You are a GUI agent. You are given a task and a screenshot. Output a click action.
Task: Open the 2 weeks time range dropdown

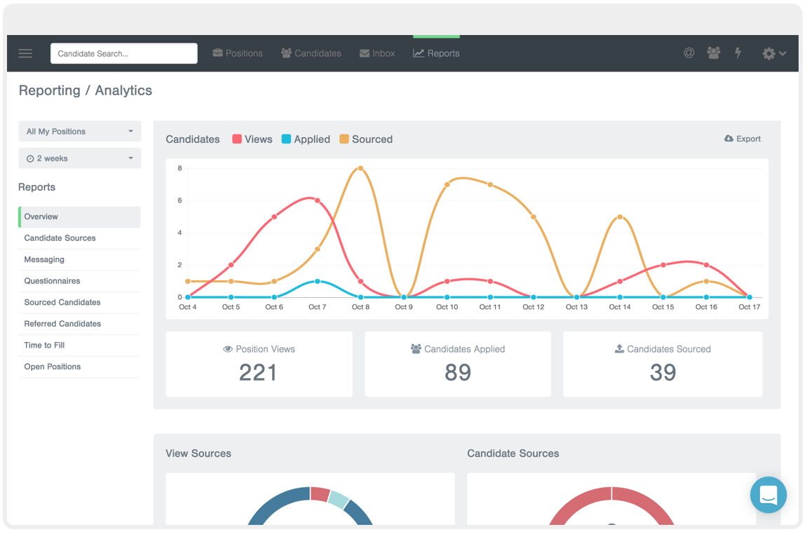click(x=80, y=158)
